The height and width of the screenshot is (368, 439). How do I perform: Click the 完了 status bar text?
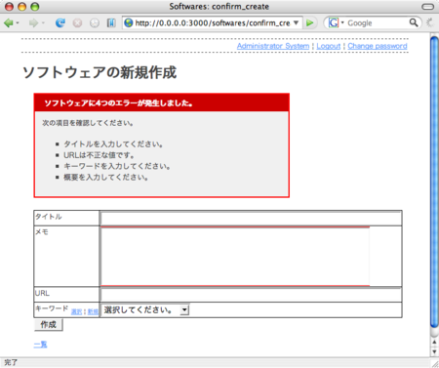tap(11, 362)
